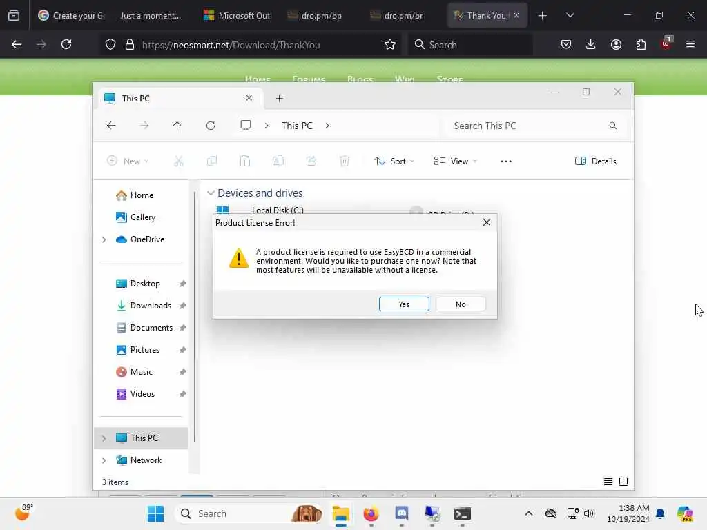Go back in File Explorer
Image resolution: width=707 pixels, height=530 pixels.
pyautogui.click(x=111, y=126)
